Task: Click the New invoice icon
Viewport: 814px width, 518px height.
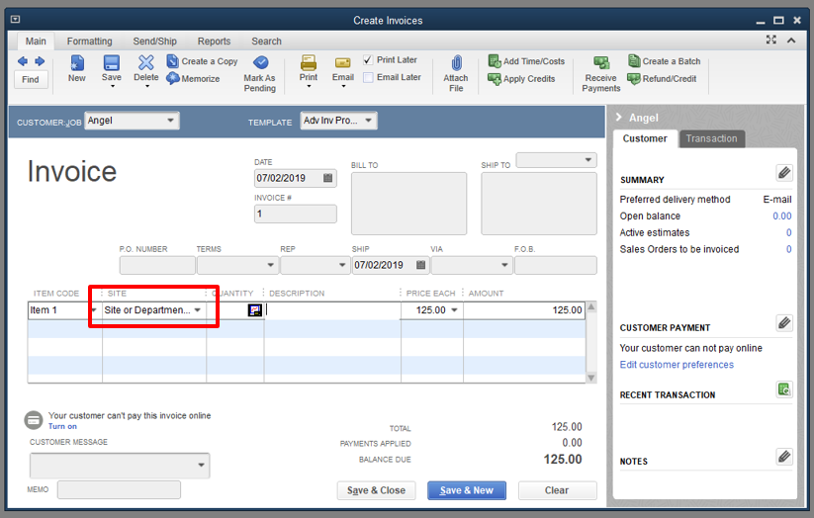Action: pyautogui.click(x=77, y=63)
